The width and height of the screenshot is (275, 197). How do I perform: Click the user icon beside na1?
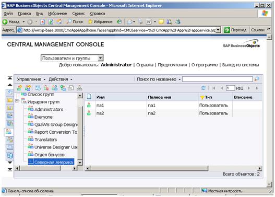click(89, 105)
